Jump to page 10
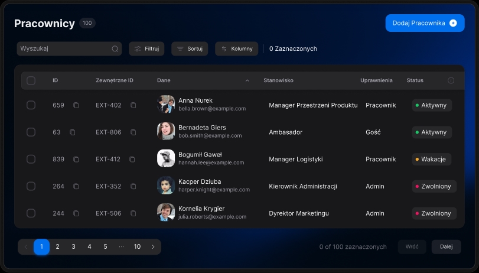 point(137,247)
